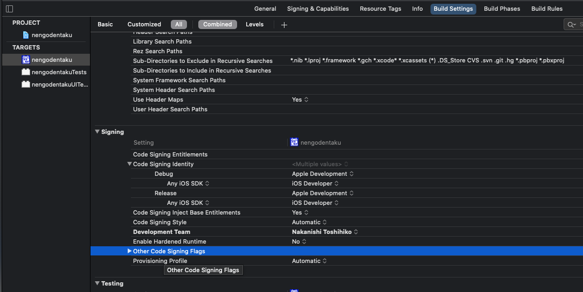Open Code Signing Identity Multiple values dropdown

click(320, 164)
